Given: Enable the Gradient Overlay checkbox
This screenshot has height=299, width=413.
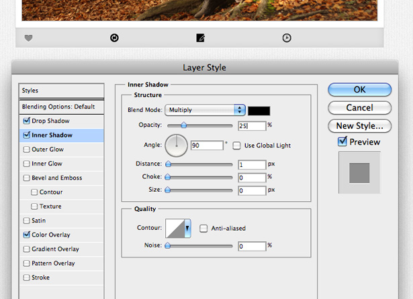Looking at the screenshot, I should coord(26,249).
